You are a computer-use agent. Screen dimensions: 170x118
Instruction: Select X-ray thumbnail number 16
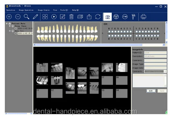click(x=57, y=80)
